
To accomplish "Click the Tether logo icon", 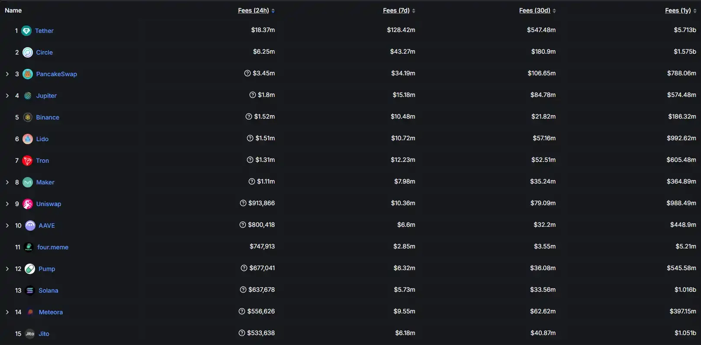I will tap(26, 31).
